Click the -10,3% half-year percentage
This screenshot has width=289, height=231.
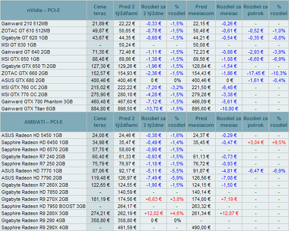(279, 73)
